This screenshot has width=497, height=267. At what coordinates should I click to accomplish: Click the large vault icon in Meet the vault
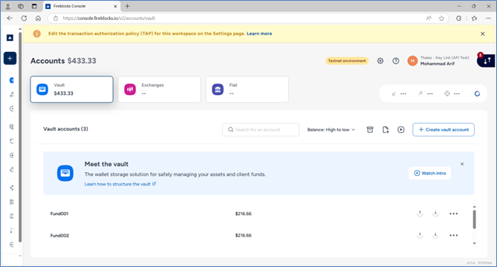coord(65,173)
